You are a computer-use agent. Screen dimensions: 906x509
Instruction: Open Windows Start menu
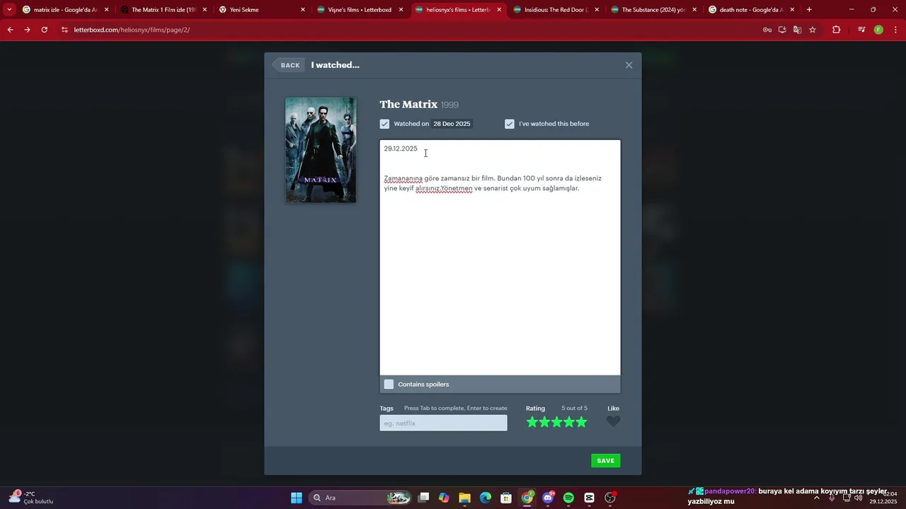tap(297, 498)
